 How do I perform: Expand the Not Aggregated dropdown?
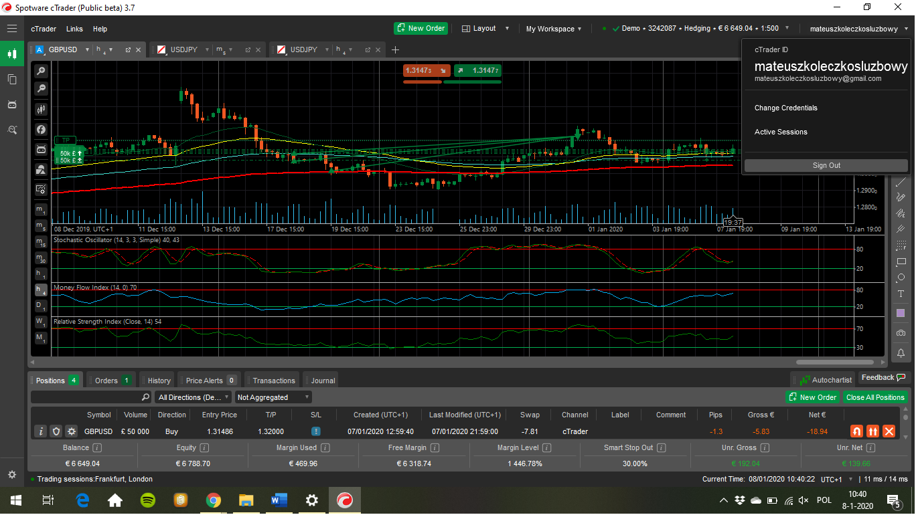point(273,397)
